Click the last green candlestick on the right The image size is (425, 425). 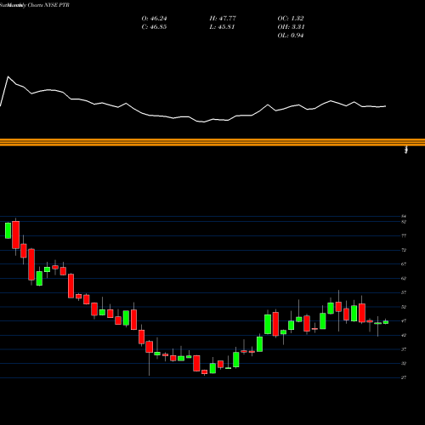coord(386,322)
